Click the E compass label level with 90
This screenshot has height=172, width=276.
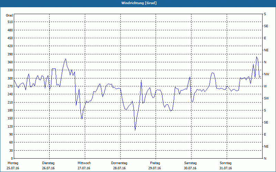(265, 135)
